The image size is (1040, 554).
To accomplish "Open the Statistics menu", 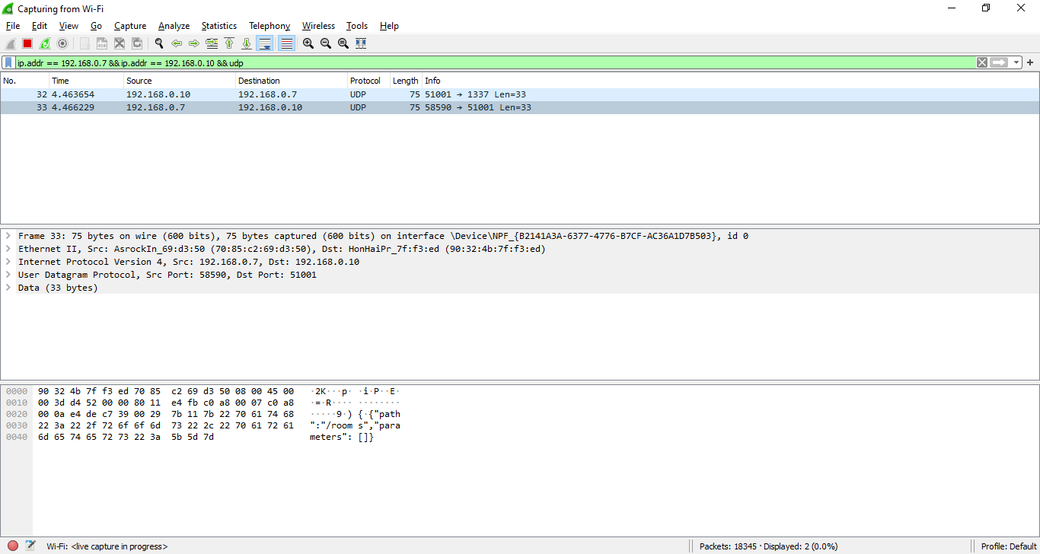I will (x=219, y=25).
